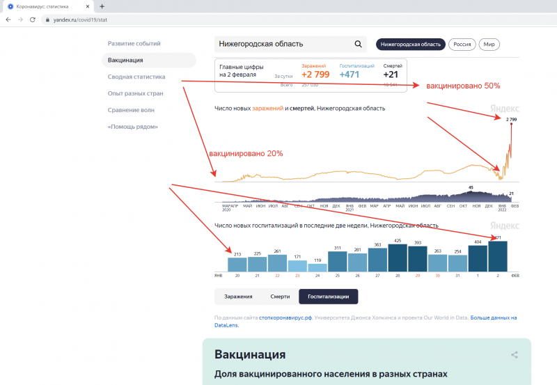This screenshot has width=557, height=385.
Task: Click the browser forward arrow
Action: pyautogui.click(x=21, y=19)
